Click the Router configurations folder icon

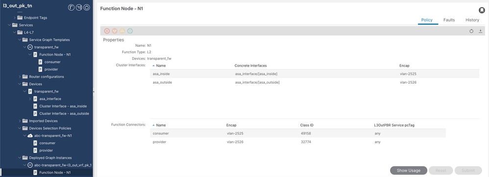coord(25,77)
